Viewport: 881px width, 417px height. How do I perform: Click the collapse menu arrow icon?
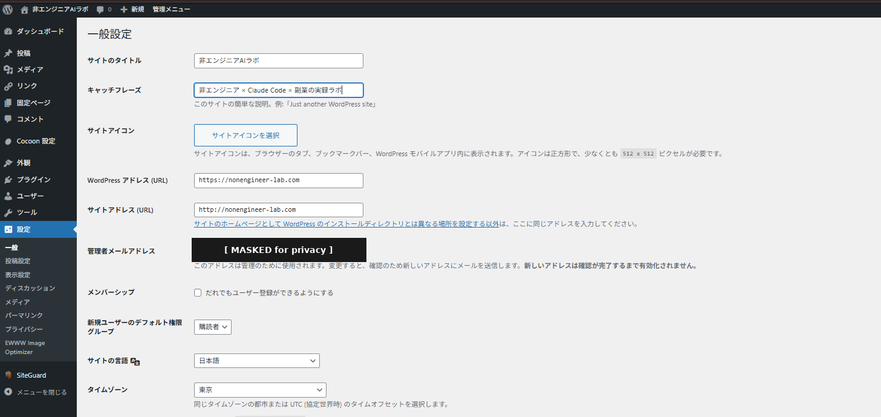pyautogui.click(x=8, y=392)
